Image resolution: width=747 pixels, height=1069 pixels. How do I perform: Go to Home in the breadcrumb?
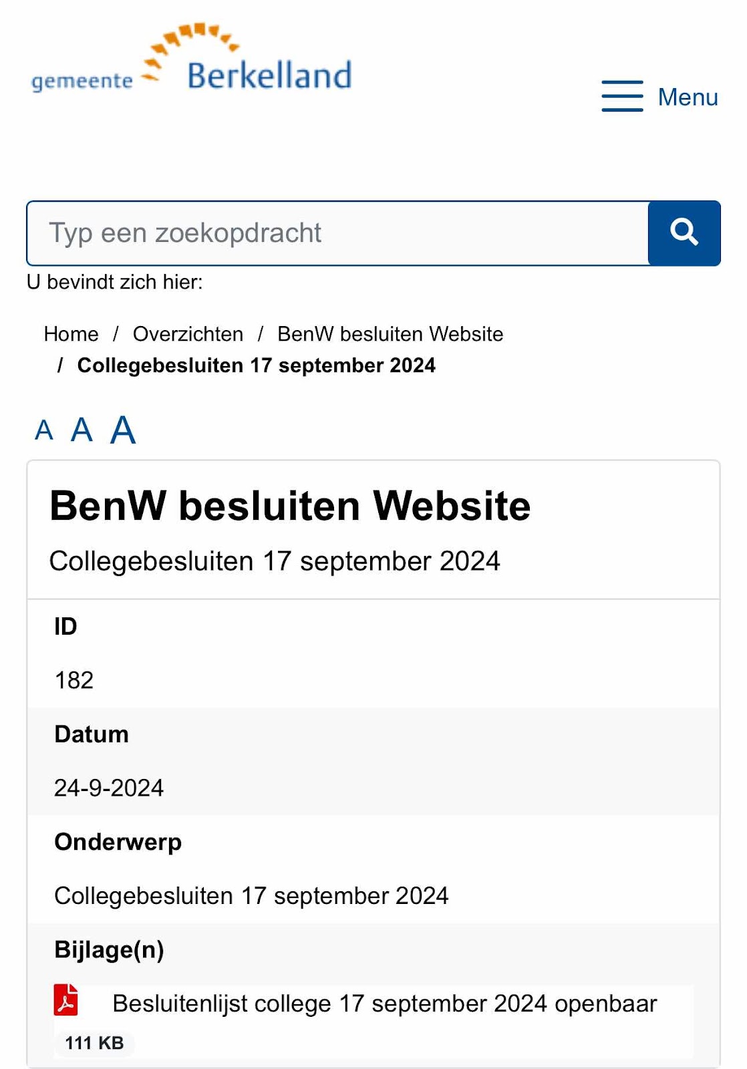point(71,334)
